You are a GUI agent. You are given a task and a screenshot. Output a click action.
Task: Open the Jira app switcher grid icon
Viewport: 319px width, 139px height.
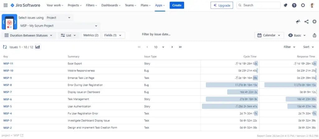tap(6, 5)
